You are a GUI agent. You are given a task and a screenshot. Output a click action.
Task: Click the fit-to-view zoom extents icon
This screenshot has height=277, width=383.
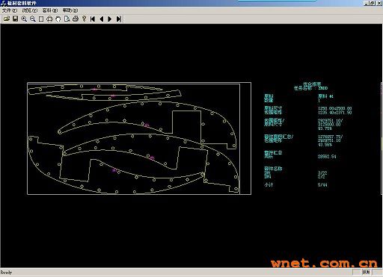click(49, 19)
